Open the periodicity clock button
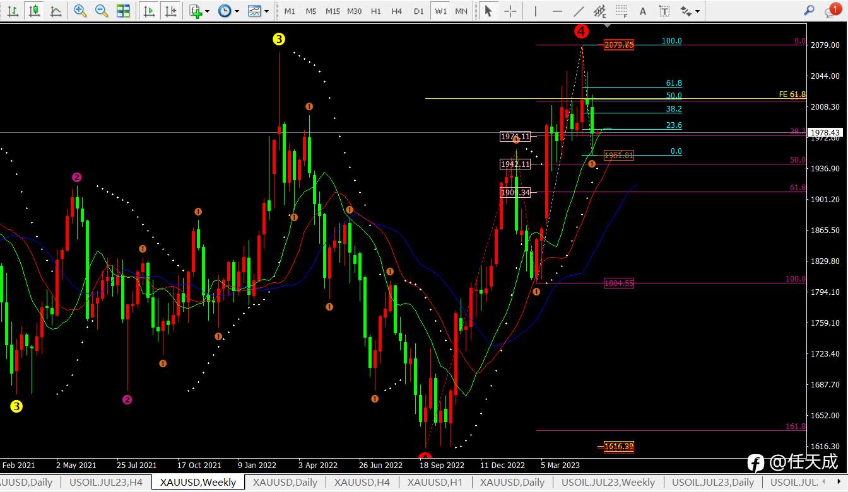 225,11
